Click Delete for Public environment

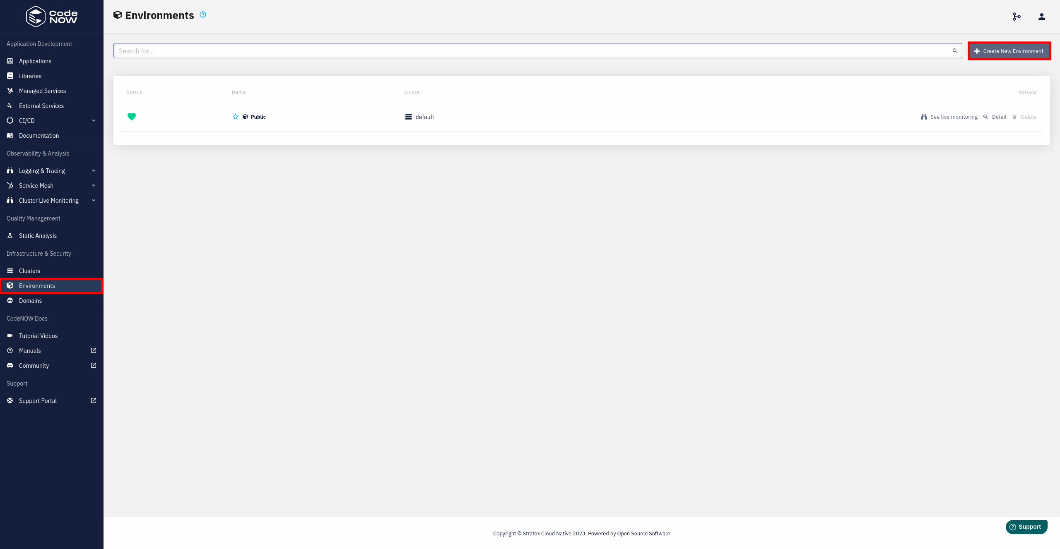coord(1024,117)
